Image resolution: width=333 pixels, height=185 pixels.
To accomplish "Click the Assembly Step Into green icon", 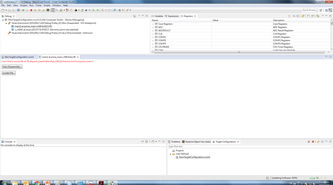I will click(x=93, y=10).
